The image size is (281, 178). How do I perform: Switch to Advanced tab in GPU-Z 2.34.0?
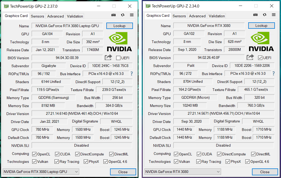[197, 16]
